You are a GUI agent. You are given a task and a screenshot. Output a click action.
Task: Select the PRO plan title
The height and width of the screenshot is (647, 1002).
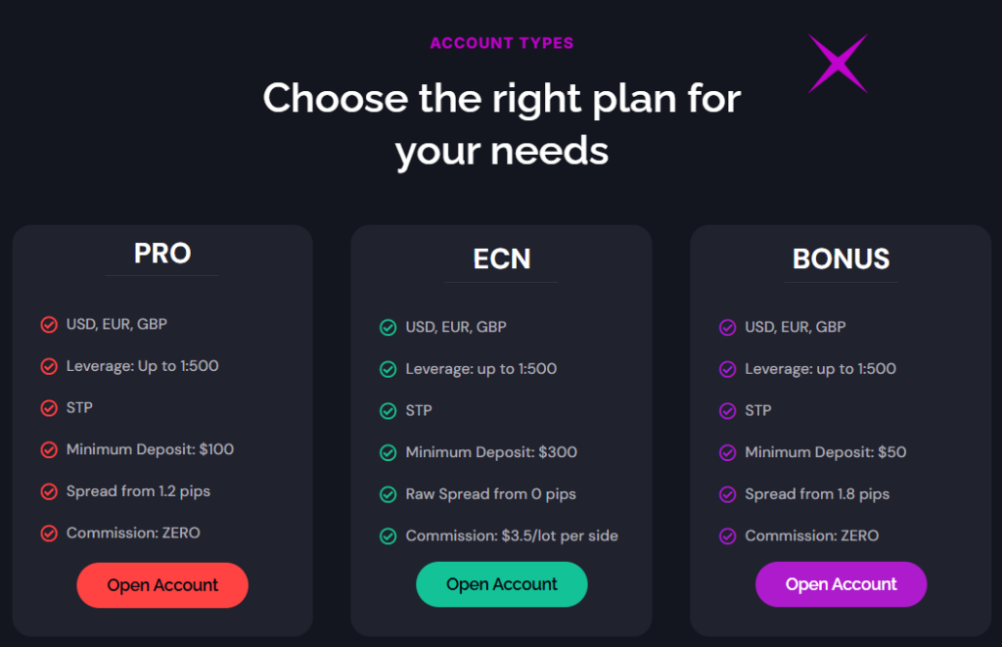162,254
